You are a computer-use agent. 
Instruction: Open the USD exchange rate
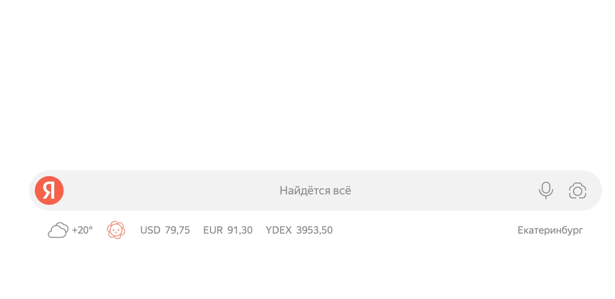pos(165,230)
